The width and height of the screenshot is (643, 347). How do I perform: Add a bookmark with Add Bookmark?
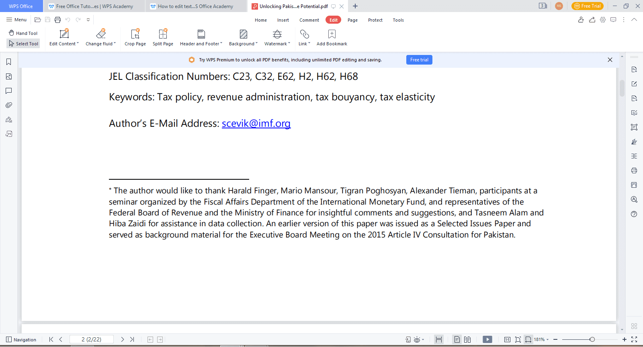click(x=332, y=38)
